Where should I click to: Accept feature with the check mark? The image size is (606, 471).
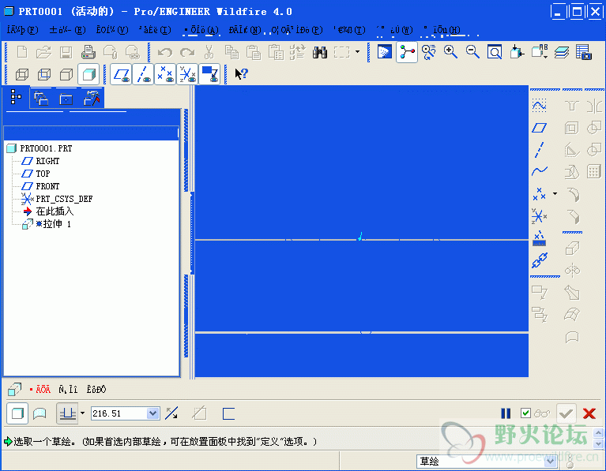pos(566,414)
